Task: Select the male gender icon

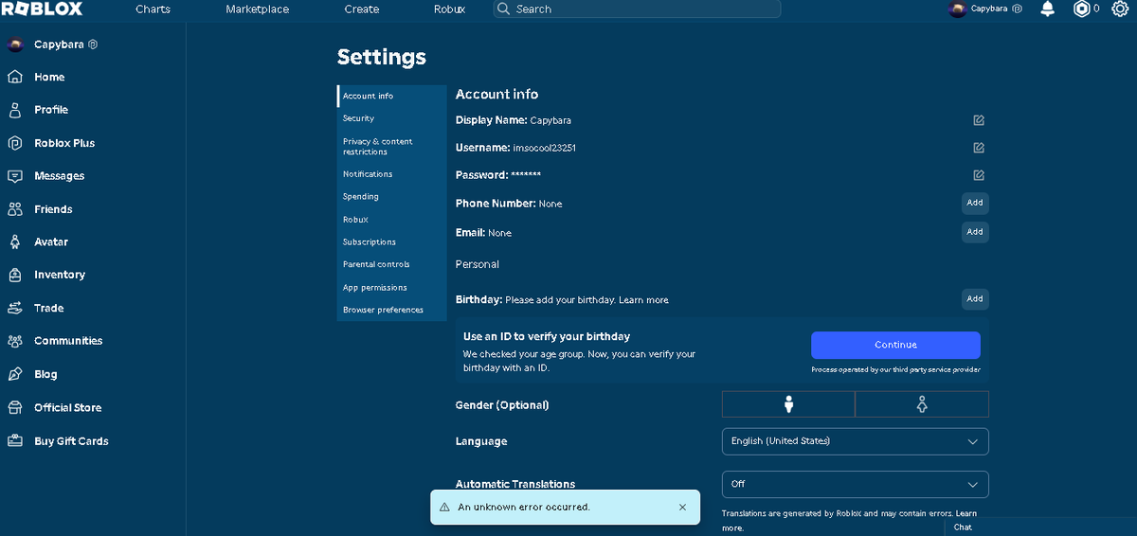Action: [x=788, y=404]
